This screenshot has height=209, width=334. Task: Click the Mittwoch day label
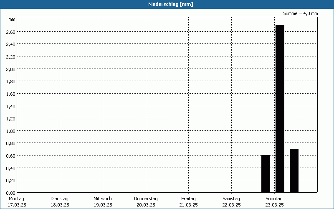tap(103, 199)
